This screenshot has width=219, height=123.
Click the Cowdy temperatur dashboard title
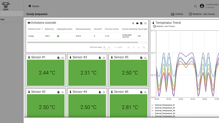37,14
